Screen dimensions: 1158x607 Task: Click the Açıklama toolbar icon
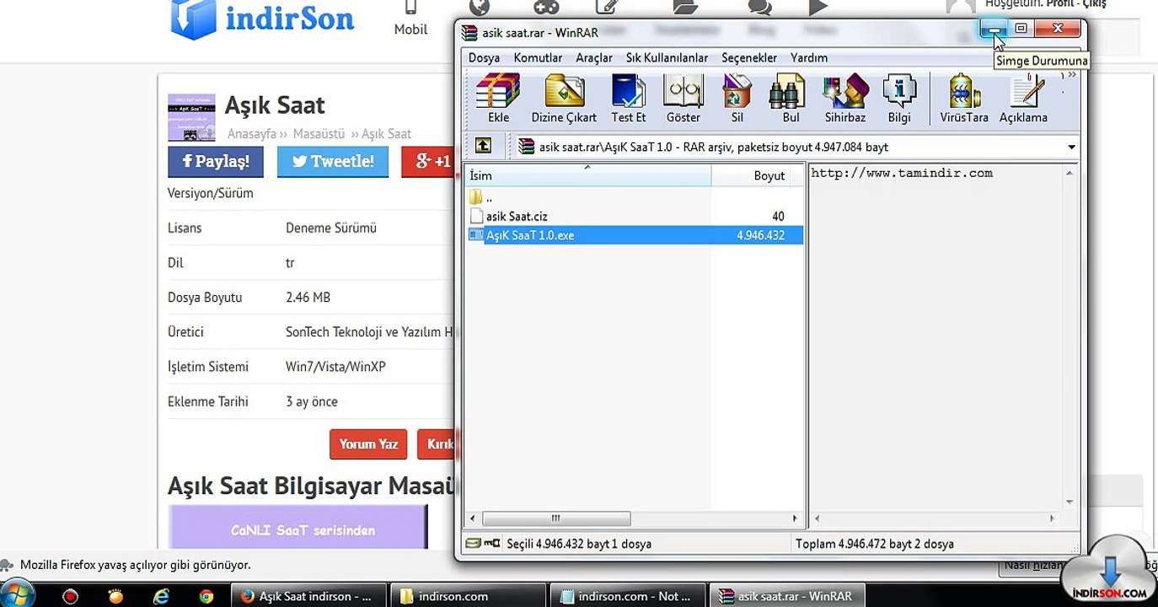tap(1023, 99)
